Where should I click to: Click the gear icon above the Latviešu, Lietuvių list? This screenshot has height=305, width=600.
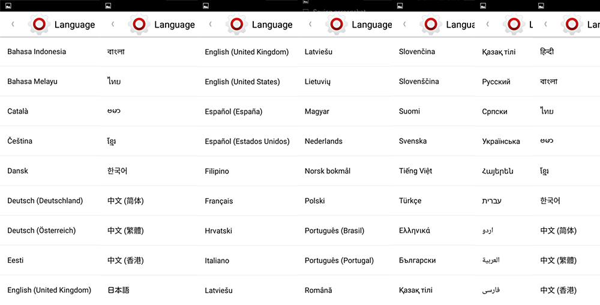[x=337, y=25]
